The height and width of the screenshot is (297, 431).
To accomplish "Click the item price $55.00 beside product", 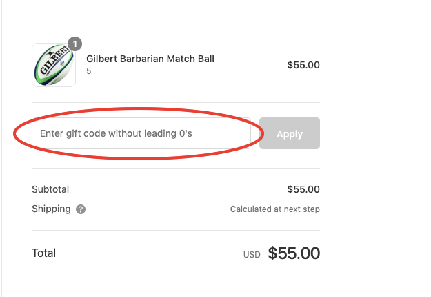I will [303, 65].
